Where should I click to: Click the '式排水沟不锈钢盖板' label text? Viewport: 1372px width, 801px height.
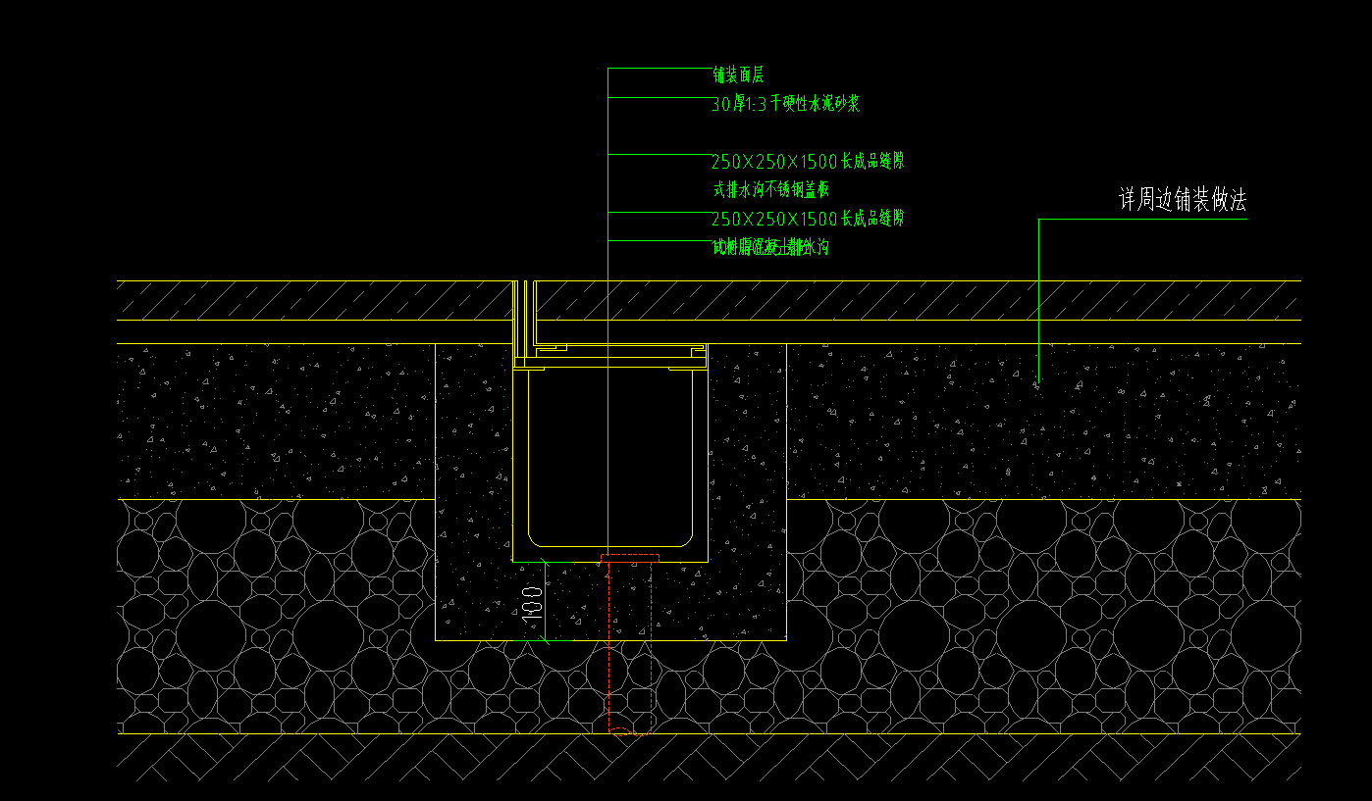coord(771,189)
